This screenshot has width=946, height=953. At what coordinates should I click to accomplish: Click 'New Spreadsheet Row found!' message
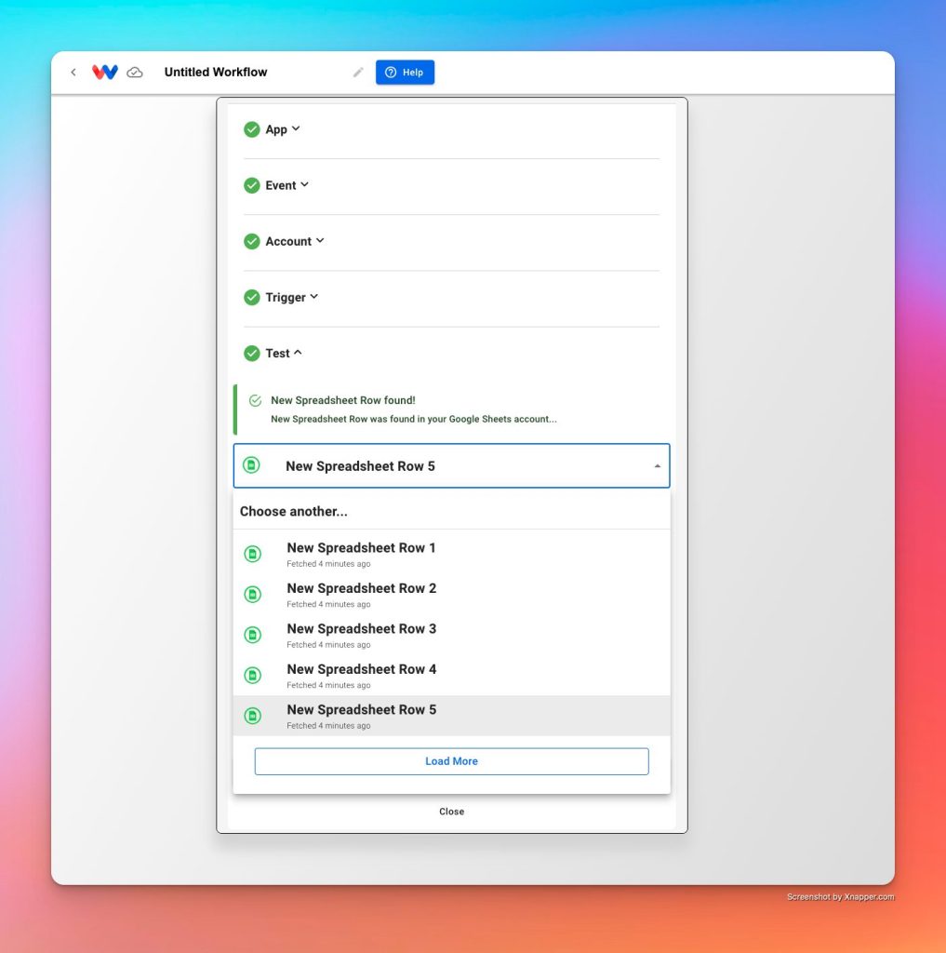coord(343,400)
